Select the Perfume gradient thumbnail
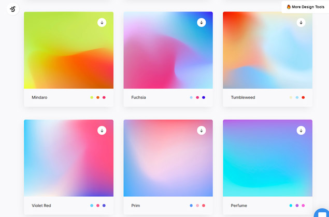 pos(267,158)
